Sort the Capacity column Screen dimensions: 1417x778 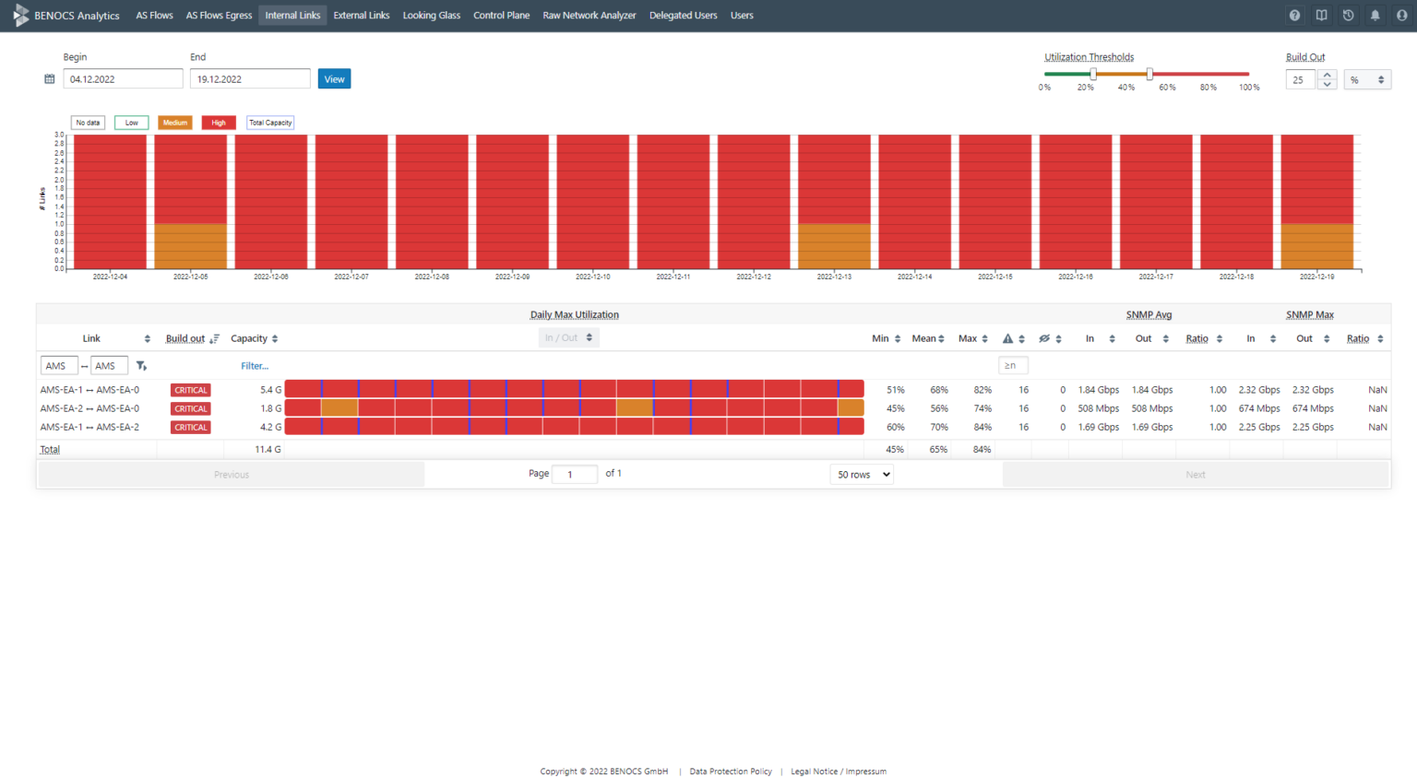pos(273,338)
